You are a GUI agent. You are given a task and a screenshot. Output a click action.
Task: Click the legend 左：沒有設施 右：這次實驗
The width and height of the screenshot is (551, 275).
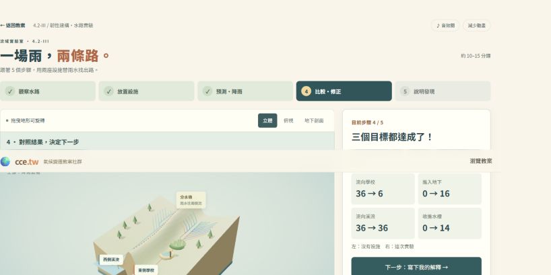pyautogui.click(x=383, y=247)
